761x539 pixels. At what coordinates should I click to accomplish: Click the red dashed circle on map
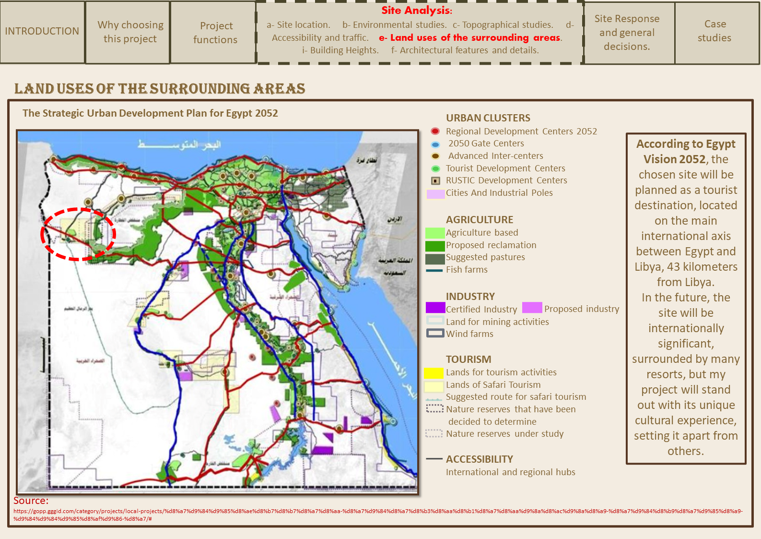78,234
